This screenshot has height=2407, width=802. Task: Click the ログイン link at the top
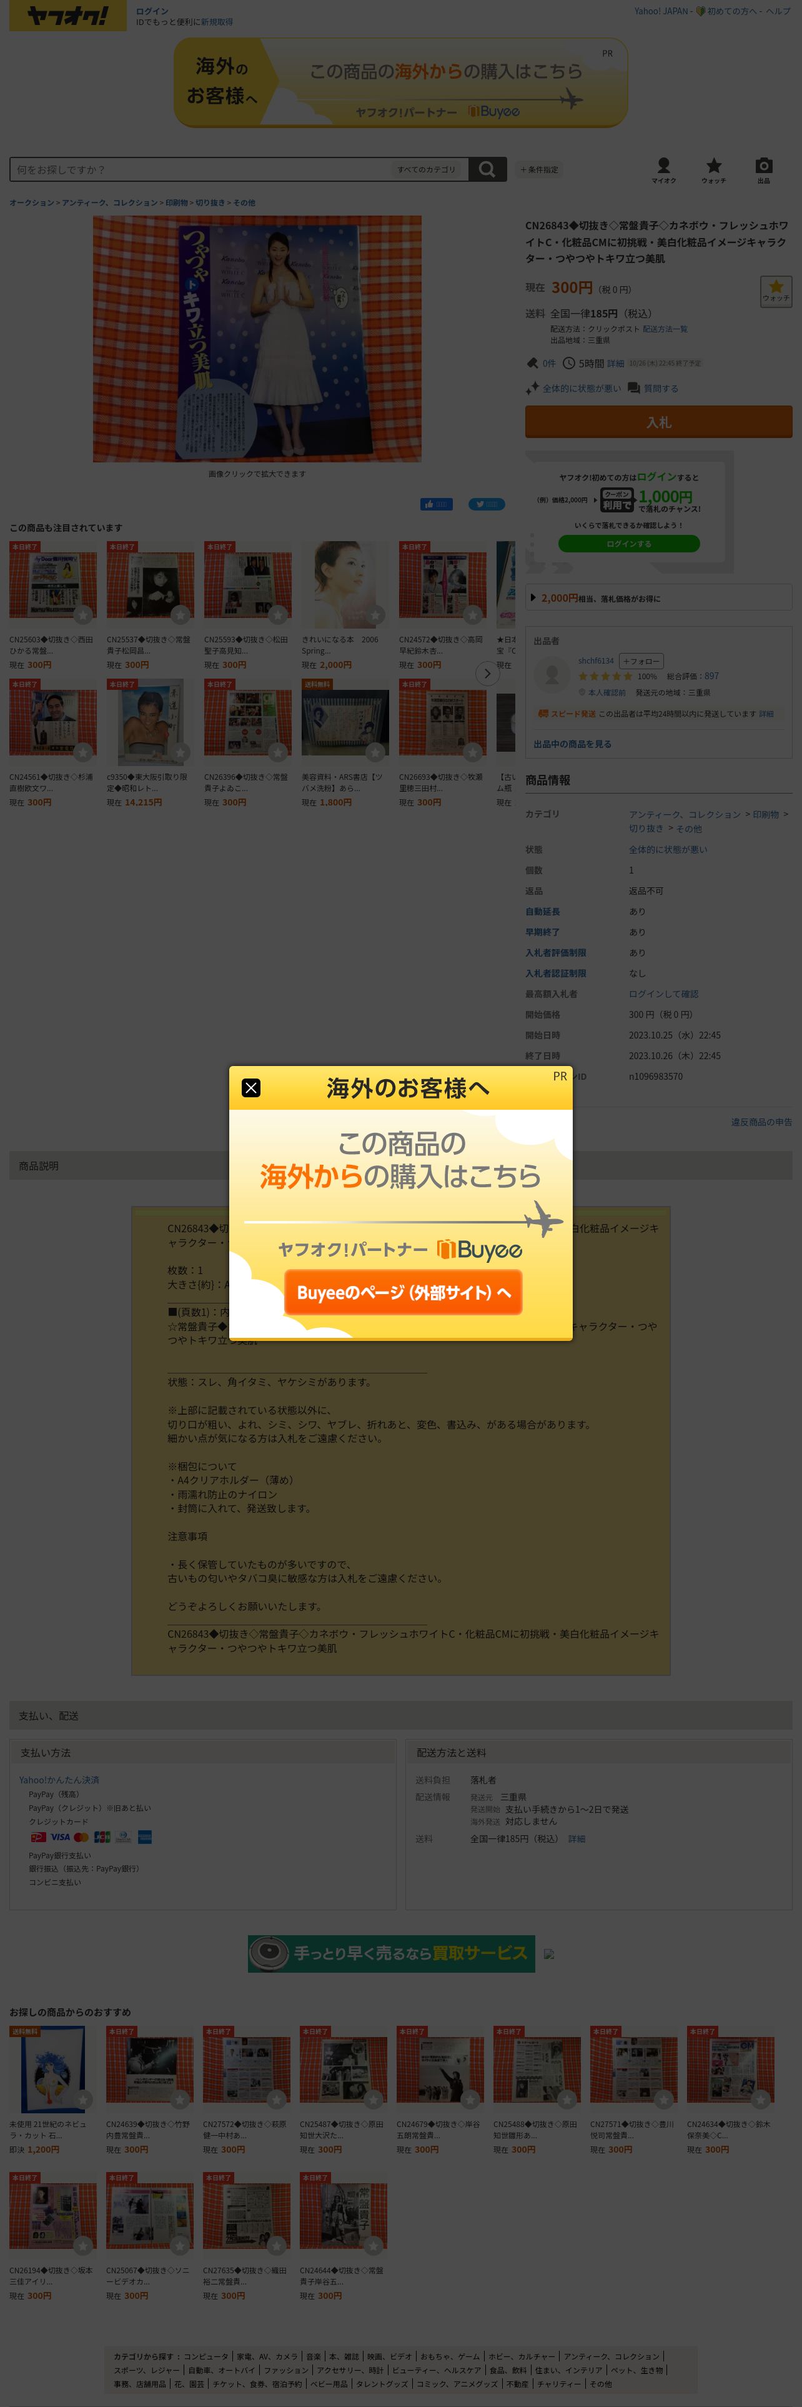coord(152,11)
